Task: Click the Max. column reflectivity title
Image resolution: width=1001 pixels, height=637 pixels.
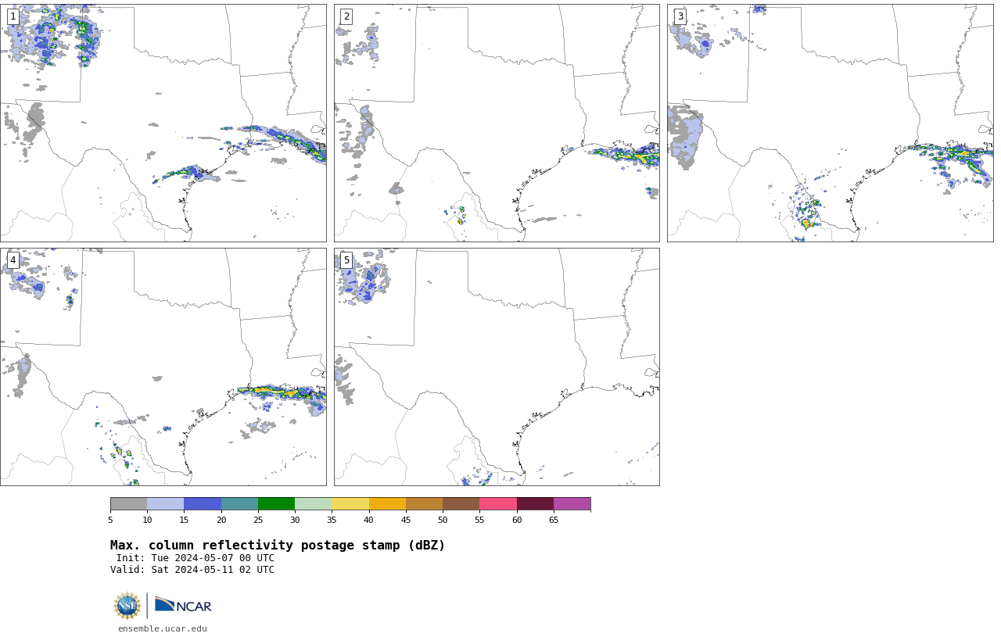Action: pos(278,546)
